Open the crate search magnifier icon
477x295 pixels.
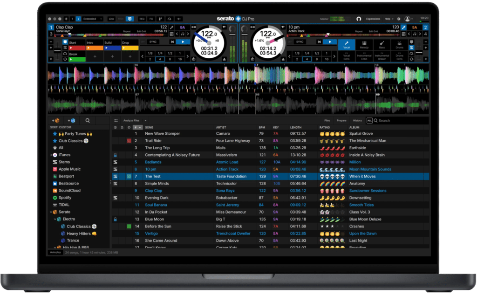point(88,121)
